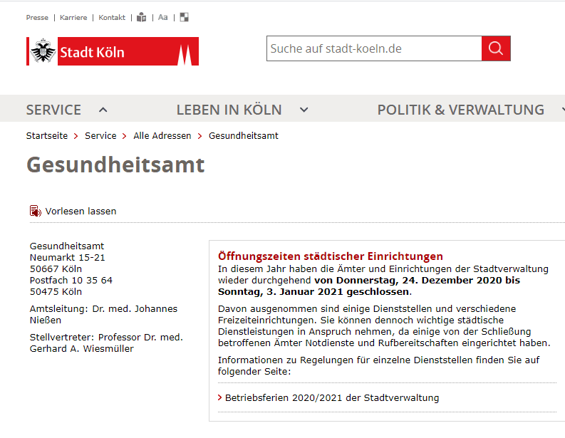Focus the Suche auf stadt-koeln.de field
Viewport: 565px width, 438px height.
click(x=374, y=48)
